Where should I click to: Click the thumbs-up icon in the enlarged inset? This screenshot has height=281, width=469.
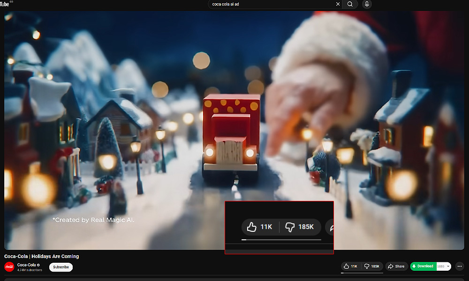click(x=252, y=227)
